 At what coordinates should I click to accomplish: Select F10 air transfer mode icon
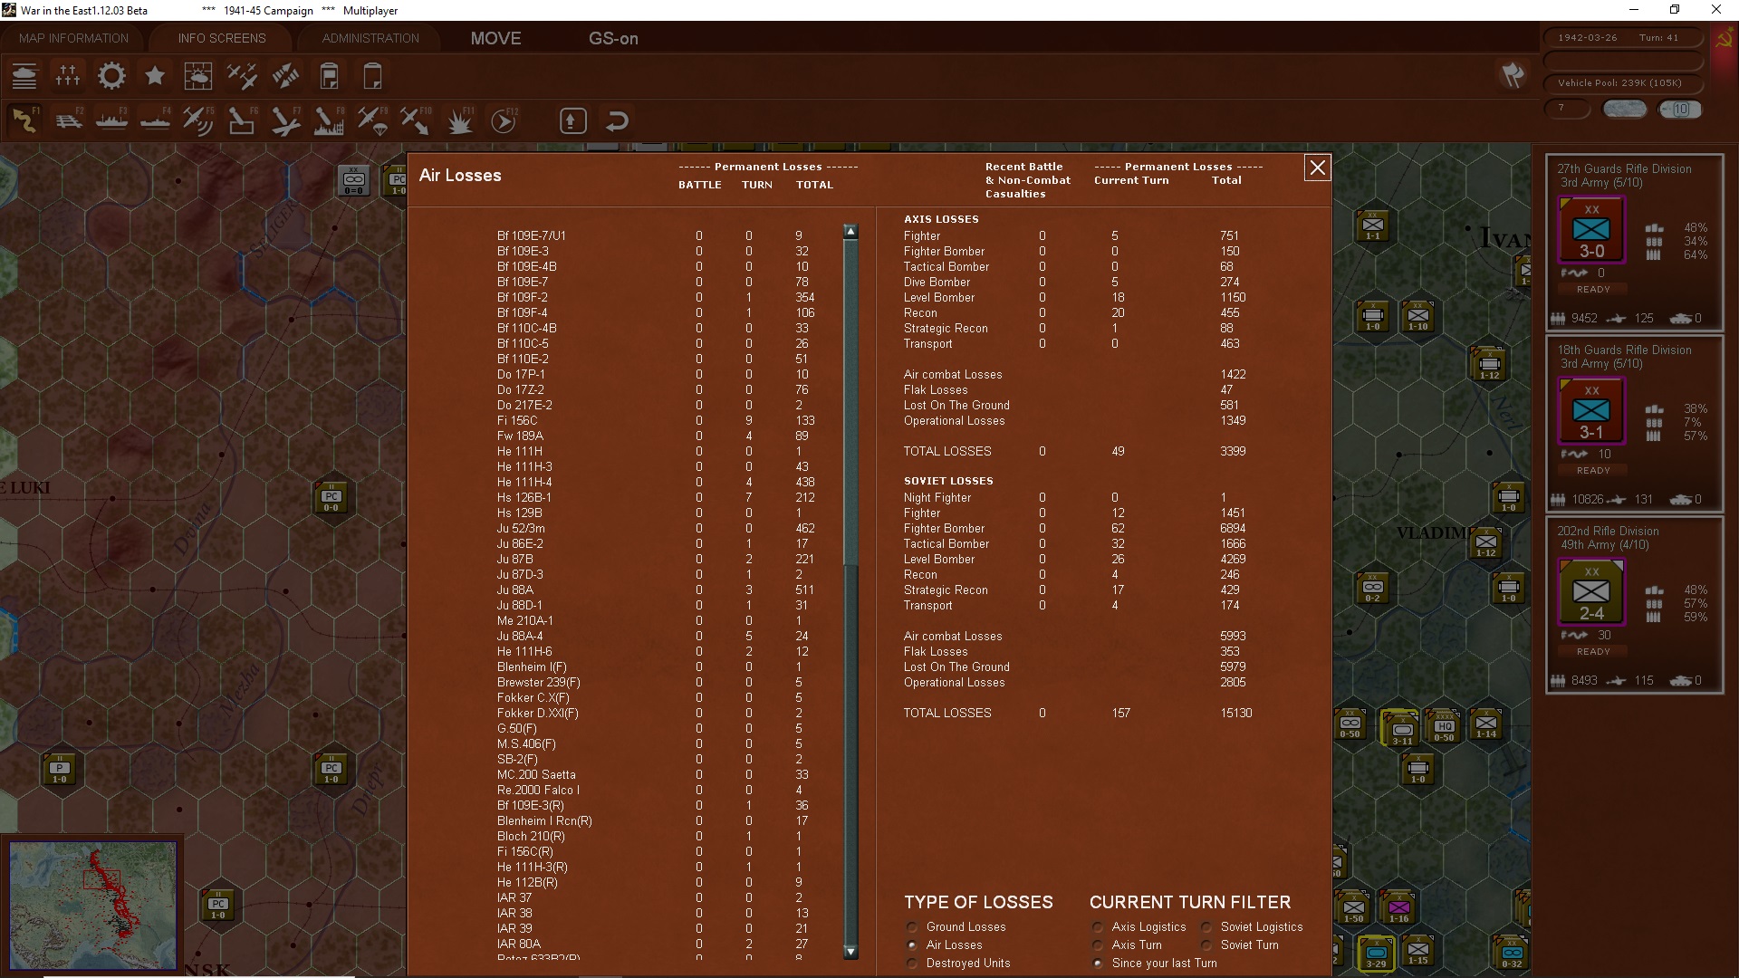[x=416, y=120]
